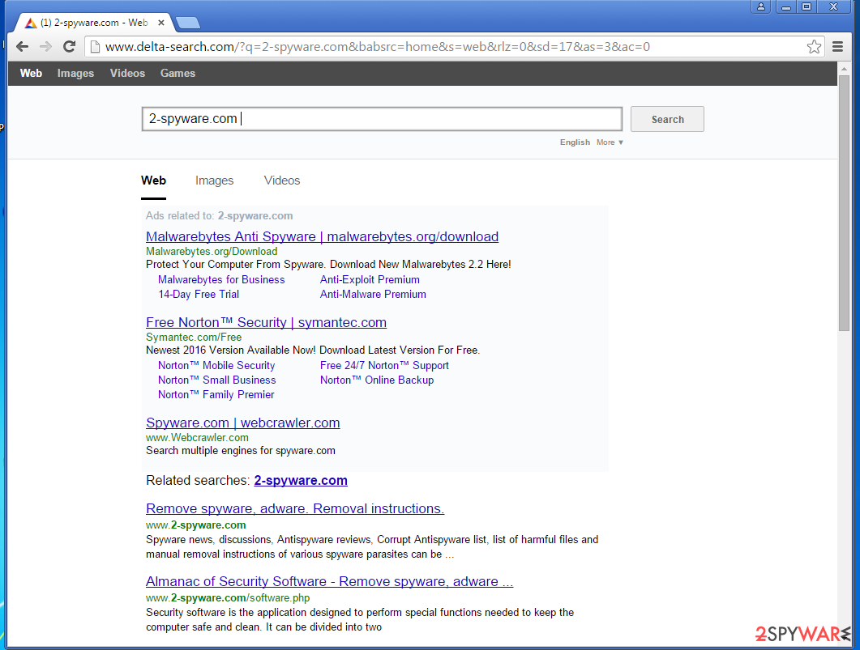Screen dimensions: 860x650
Task: Click the browser forward arrow
Action: tap(45, 47)
